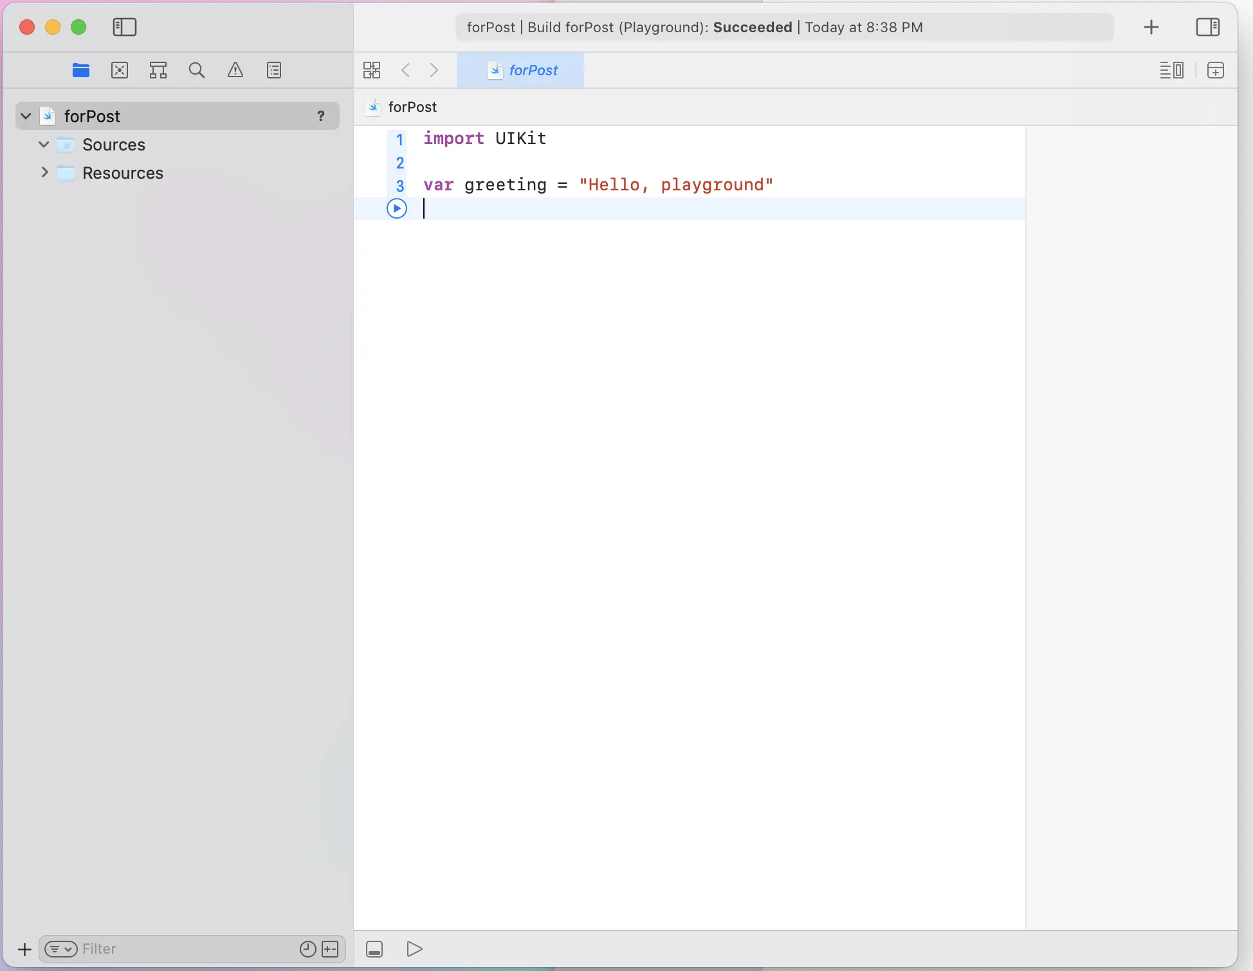Open the Symbol navigator icon
This screenshot has width=1253, height=971.
[x=158, y=70]
